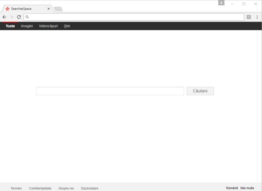The width and height of the screenshot is (262, 191).
Task: Reload the page with the refresh icon
Action: (x=19, y=17)
